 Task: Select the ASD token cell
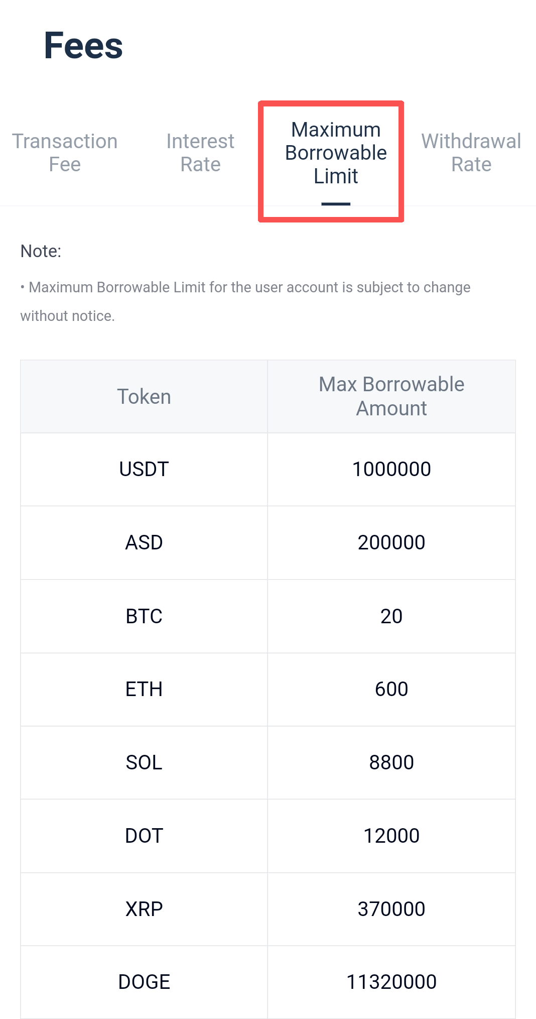point(144,542)
